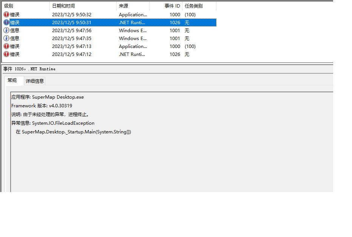This screenshot has width=352, height=237.
Task: Select the 2023/12/5 9:47:35 date cell
Action: 72,39
